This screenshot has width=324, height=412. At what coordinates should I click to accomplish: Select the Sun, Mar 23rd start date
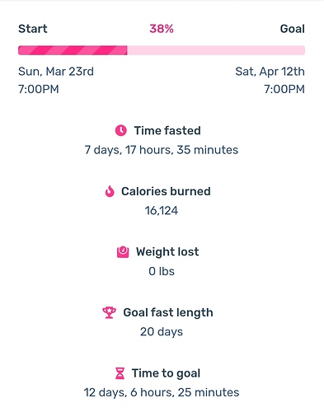click(x=56, y=72)
